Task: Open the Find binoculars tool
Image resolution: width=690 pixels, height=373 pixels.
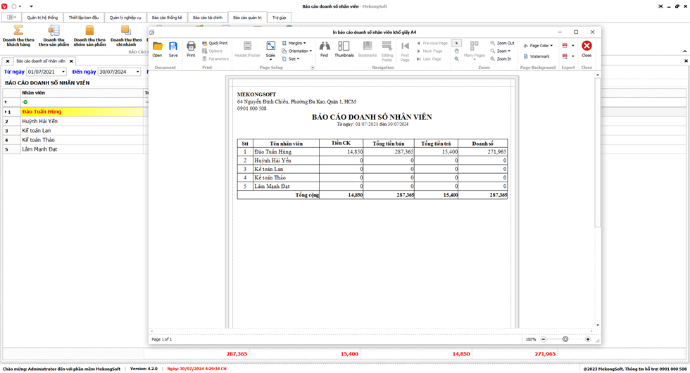Action: [x=325, y=49]
